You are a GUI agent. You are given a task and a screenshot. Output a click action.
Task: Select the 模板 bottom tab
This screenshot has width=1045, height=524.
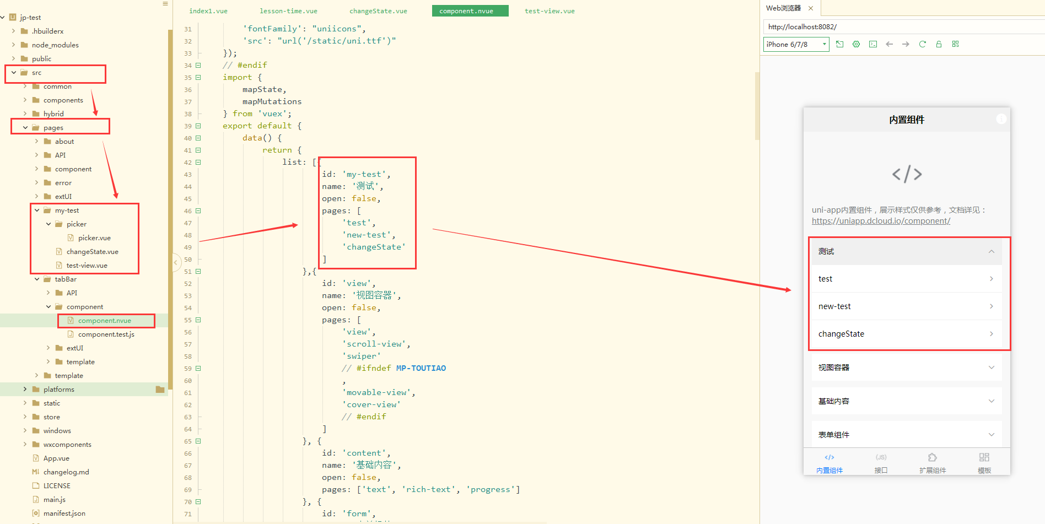(x=984, y=463)
